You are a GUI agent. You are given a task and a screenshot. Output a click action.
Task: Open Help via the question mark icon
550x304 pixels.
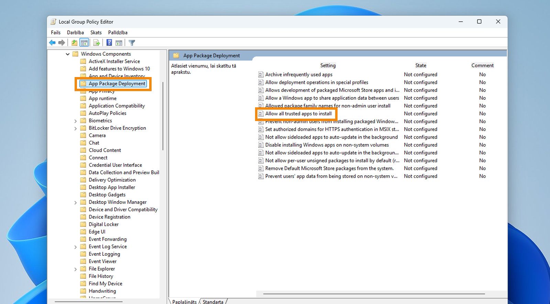(x=109, y=43)
